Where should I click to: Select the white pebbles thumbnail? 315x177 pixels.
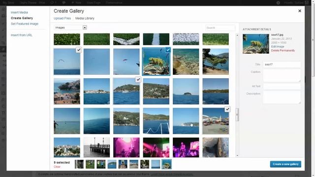click(186, 39)
